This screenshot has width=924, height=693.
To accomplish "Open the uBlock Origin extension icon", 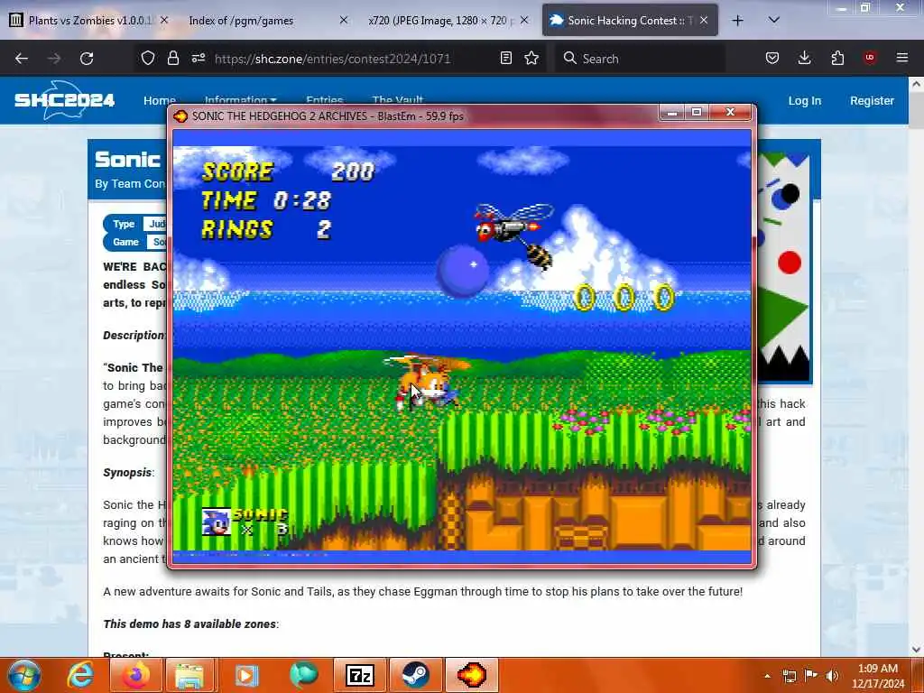I will 869,58.
